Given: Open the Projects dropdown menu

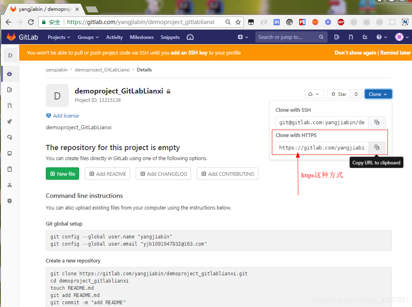Looking at the screenshot, I should click(x=59, y=37).
